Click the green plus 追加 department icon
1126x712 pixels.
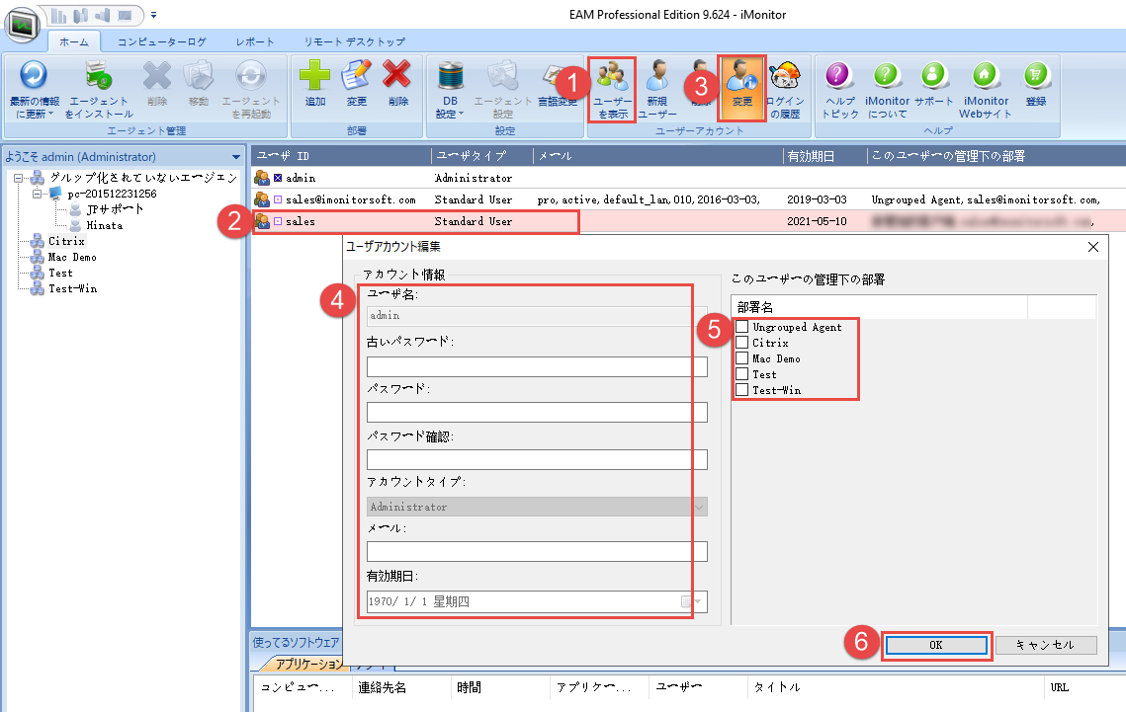click(x=314, y=76)
